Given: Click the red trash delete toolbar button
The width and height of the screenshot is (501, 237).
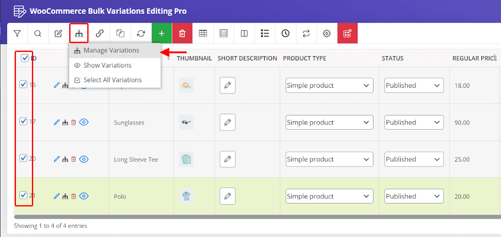Looking at the screenshot, I should click(182, 34).
